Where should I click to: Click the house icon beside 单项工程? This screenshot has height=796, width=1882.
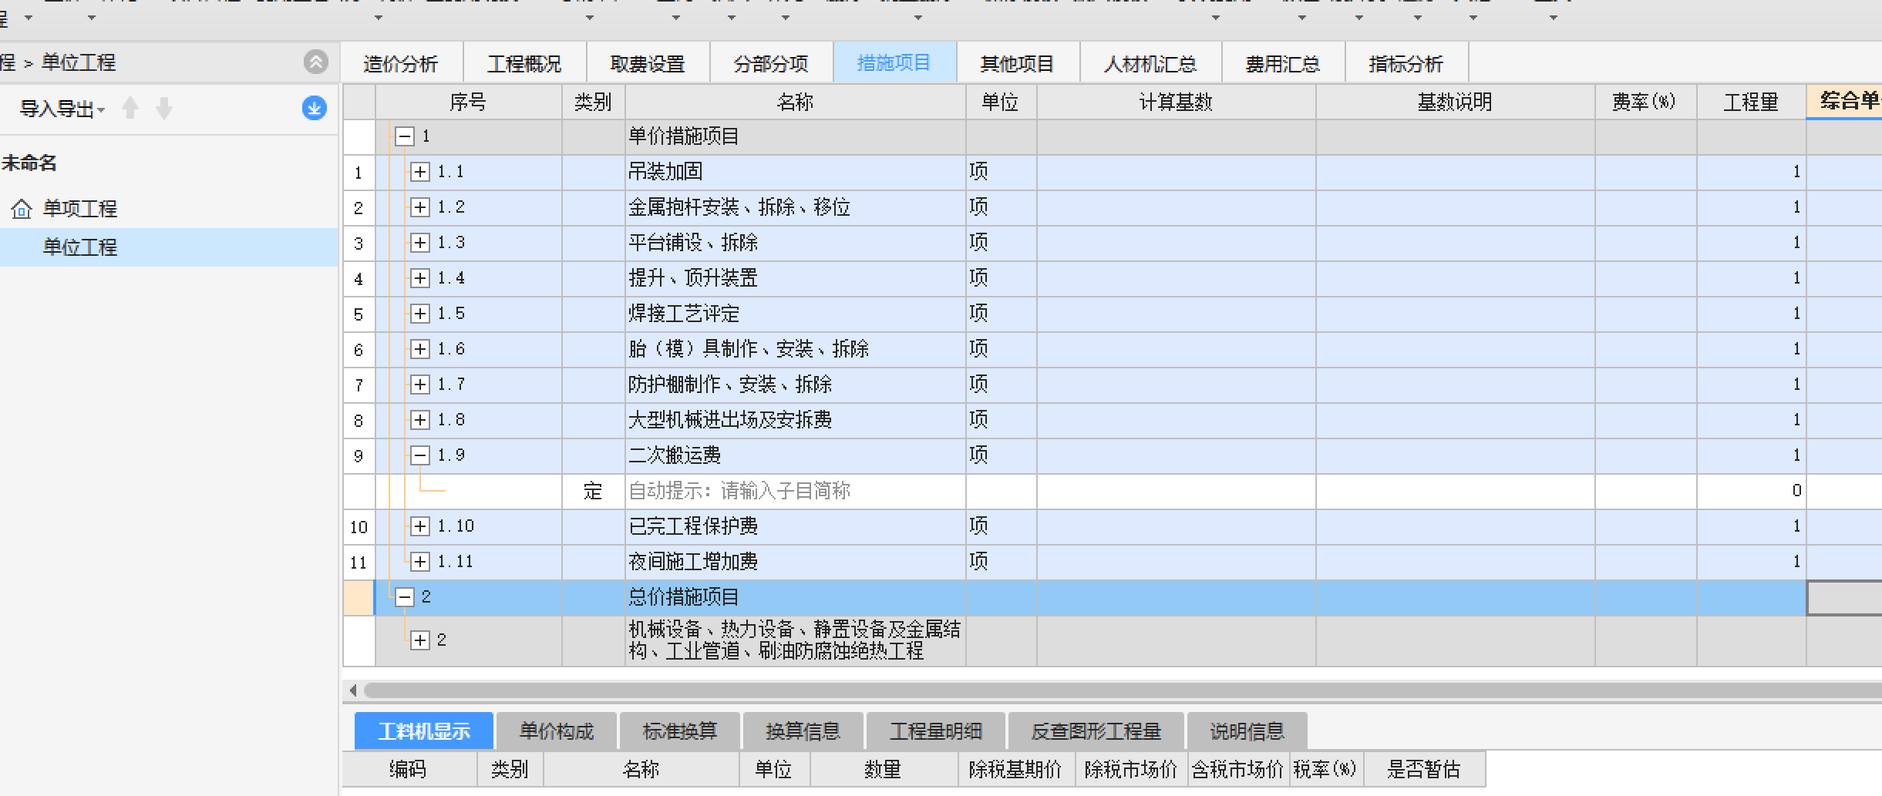[x=22, y=208]
